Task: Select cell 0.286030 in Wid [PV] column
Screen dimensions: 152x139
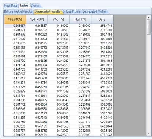Action: [59, 78]
